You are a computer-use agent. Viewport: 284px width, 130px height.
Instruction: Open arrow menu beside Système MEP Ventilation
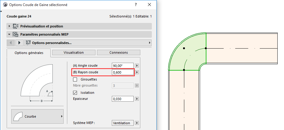tap(137, 123)
